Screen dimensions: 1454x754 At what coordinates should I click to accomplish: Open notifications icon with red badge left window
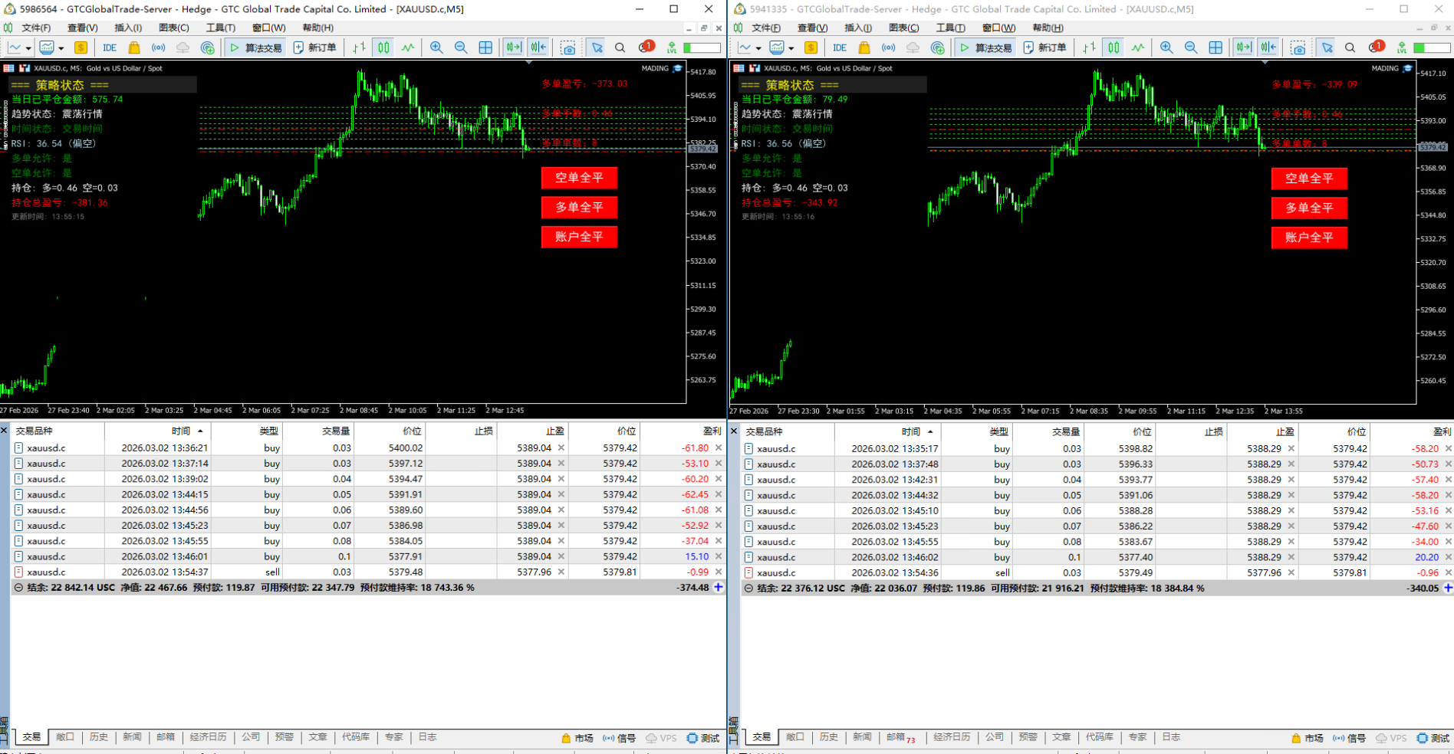646,47
